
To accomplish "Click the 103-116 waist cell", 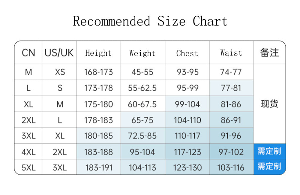I will (231, 167).
